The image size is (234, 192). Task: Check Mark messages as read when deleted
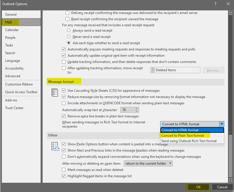64,169
